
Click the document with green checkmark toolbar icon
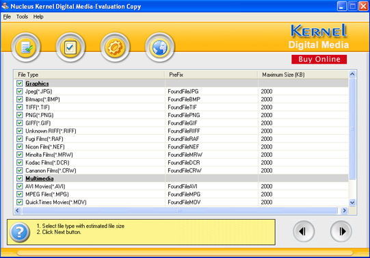coord(26,47)
